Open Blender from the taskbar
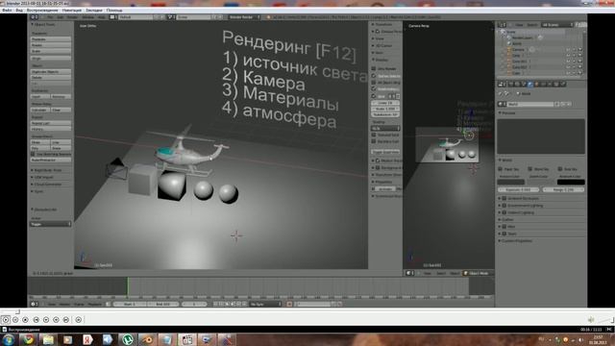The height and width of the screenshot is (346, 615). click(x=147, y=339)
